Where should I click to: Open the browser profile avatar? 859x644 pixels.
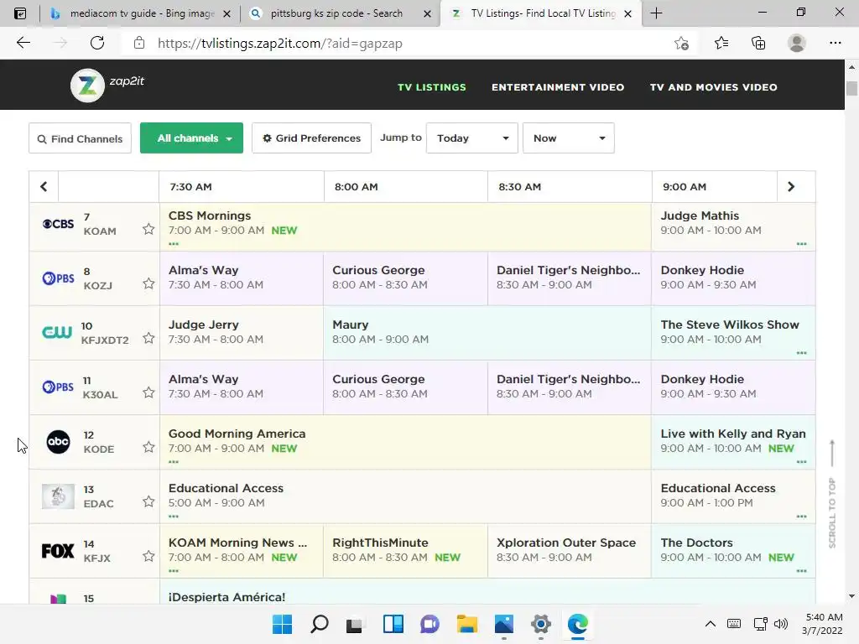797,43
